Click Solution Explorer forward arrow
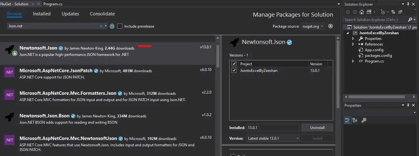419x156 pixels. (x=355, y=12)
